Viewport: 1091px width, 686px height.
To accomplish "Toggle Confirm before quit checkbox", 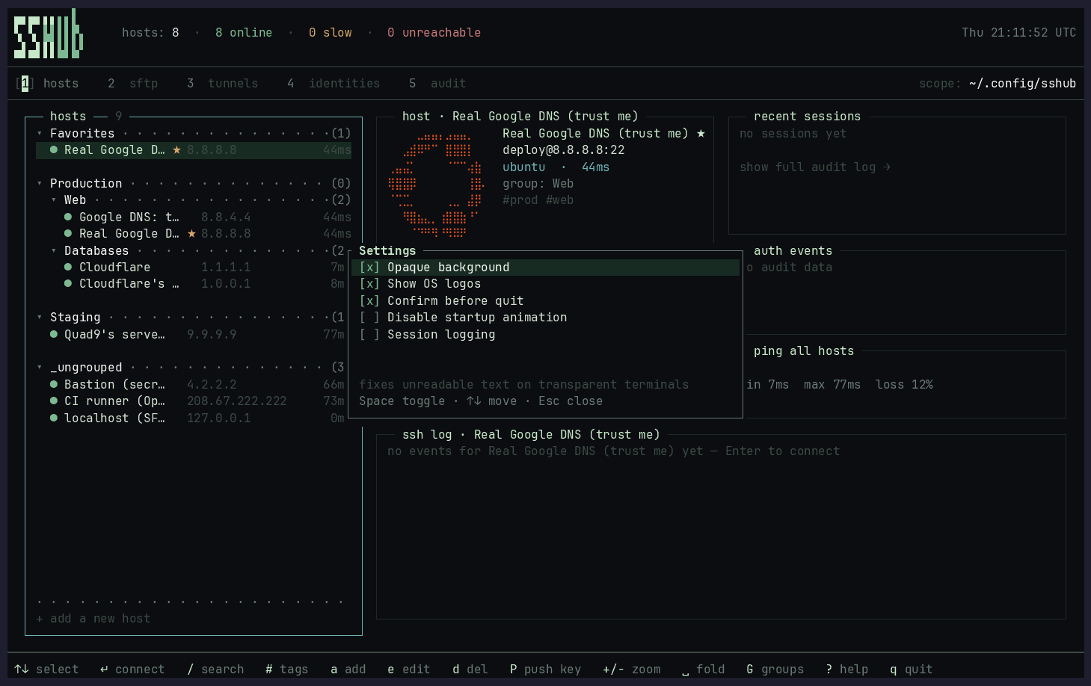I will click(369, 300).
